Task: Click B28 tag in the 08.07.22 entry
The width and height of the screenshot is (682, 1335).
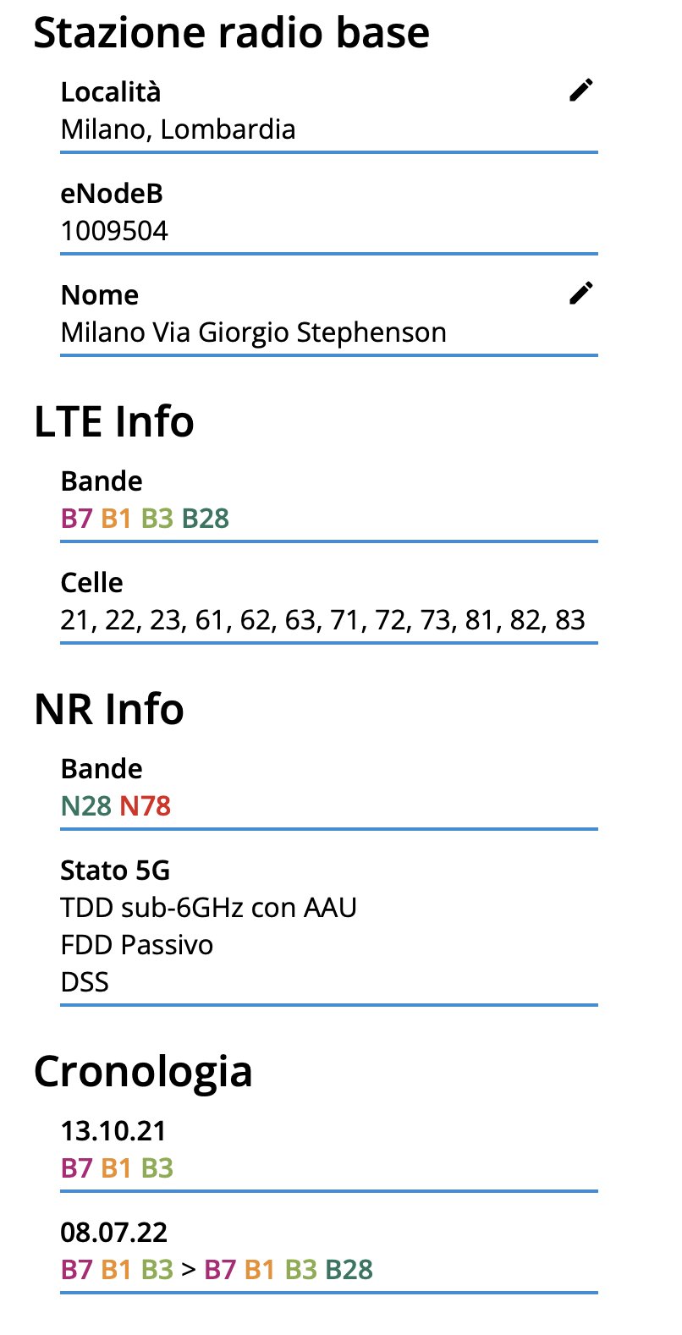Action: (349, 1269)
